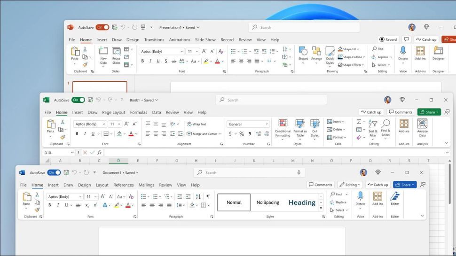Image resolution: width=456 pixels, height=256 pixels.
Task: Click Excel Add-ins icon
Action: click(x=404, y=124)
